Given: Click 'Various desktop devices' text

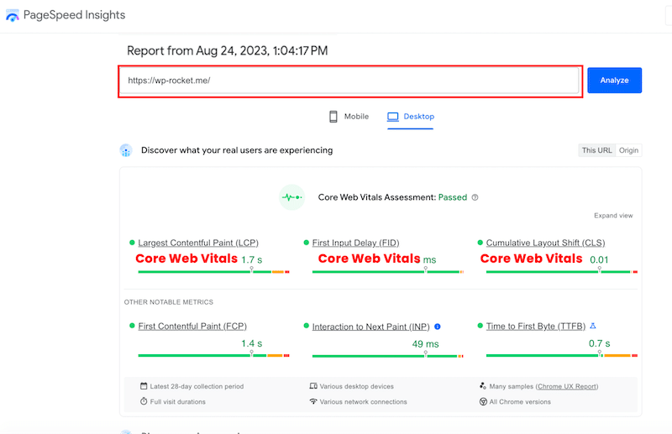Looking at the screenshot, I should [x=356, y=386].
